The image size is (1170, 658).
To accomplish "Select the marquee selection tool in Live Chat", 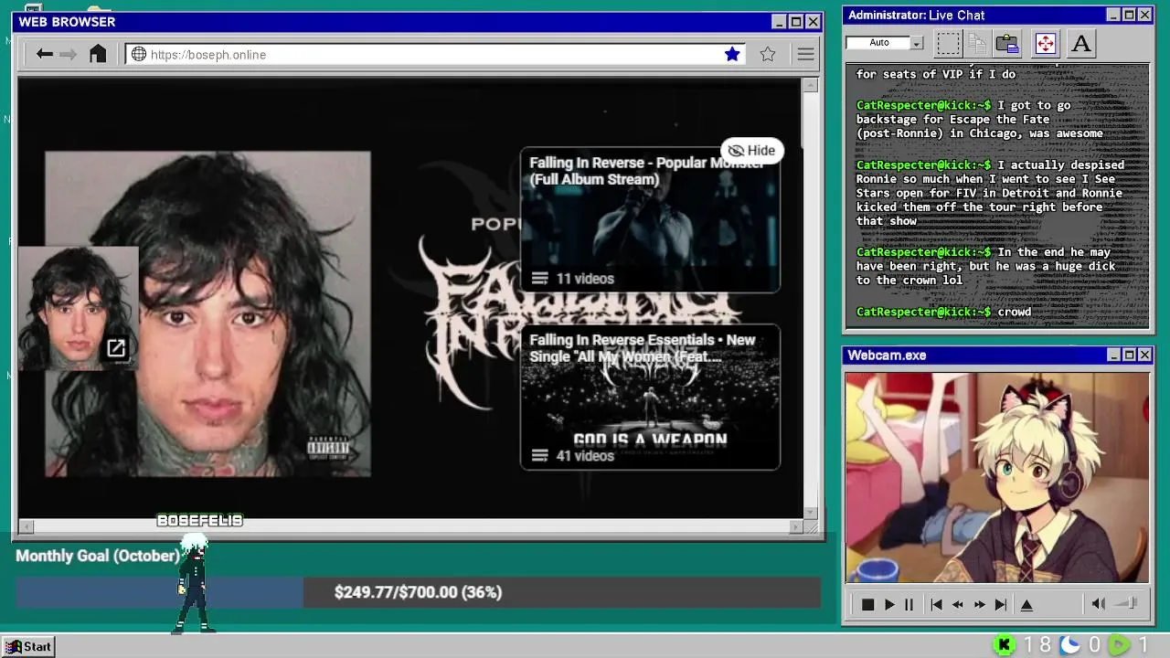I will 948,43.
